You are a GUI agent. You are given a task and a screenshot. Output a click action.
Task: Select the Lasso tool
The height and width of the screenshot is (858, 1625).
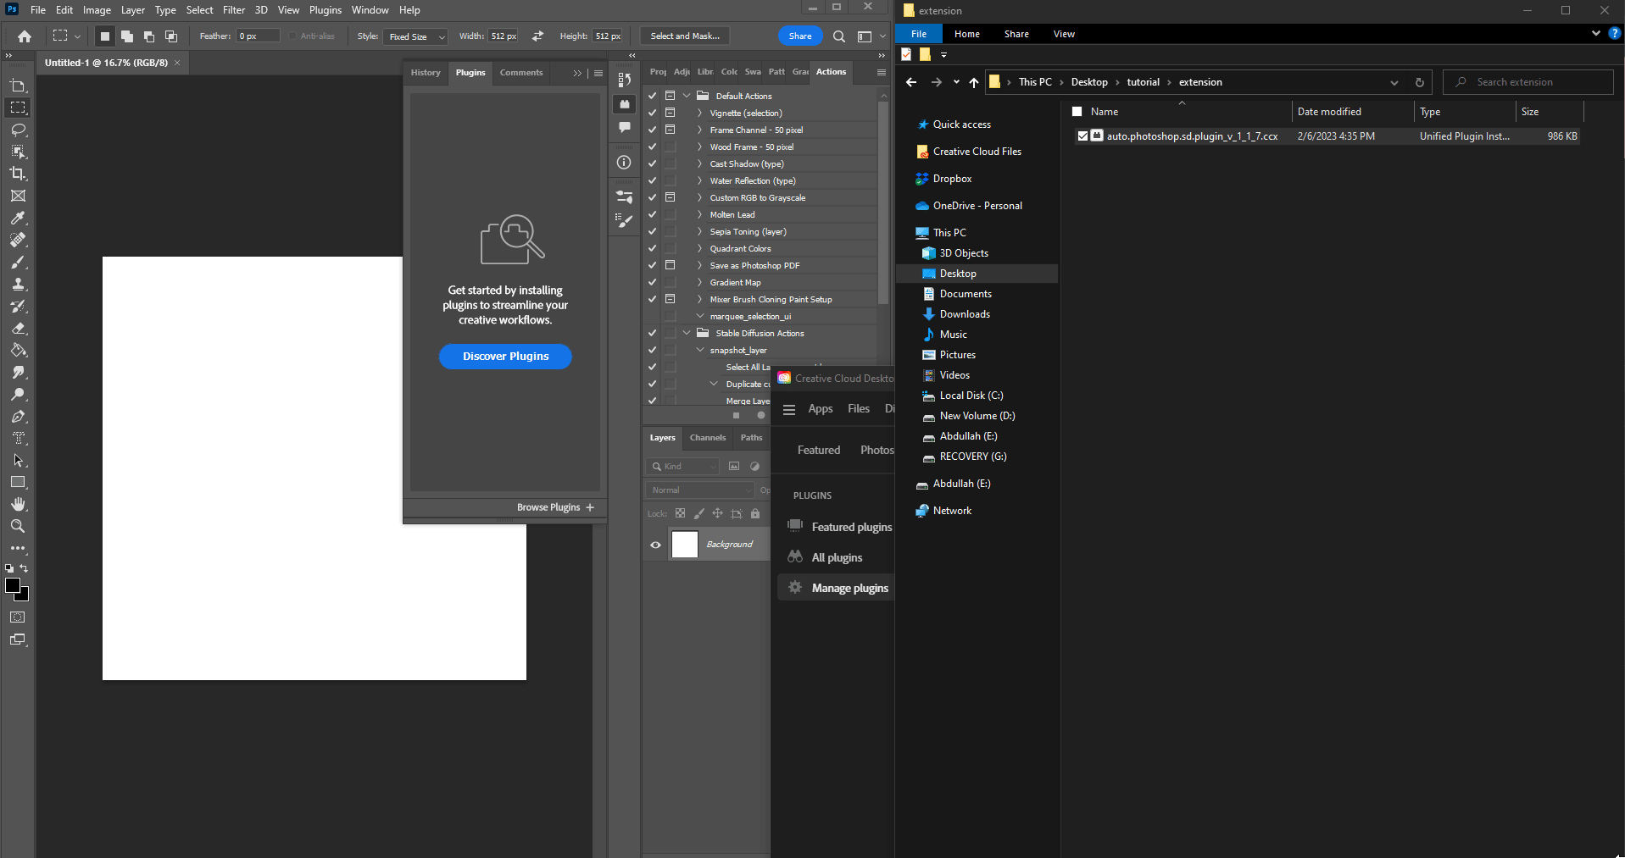click(x=18, y=130)
